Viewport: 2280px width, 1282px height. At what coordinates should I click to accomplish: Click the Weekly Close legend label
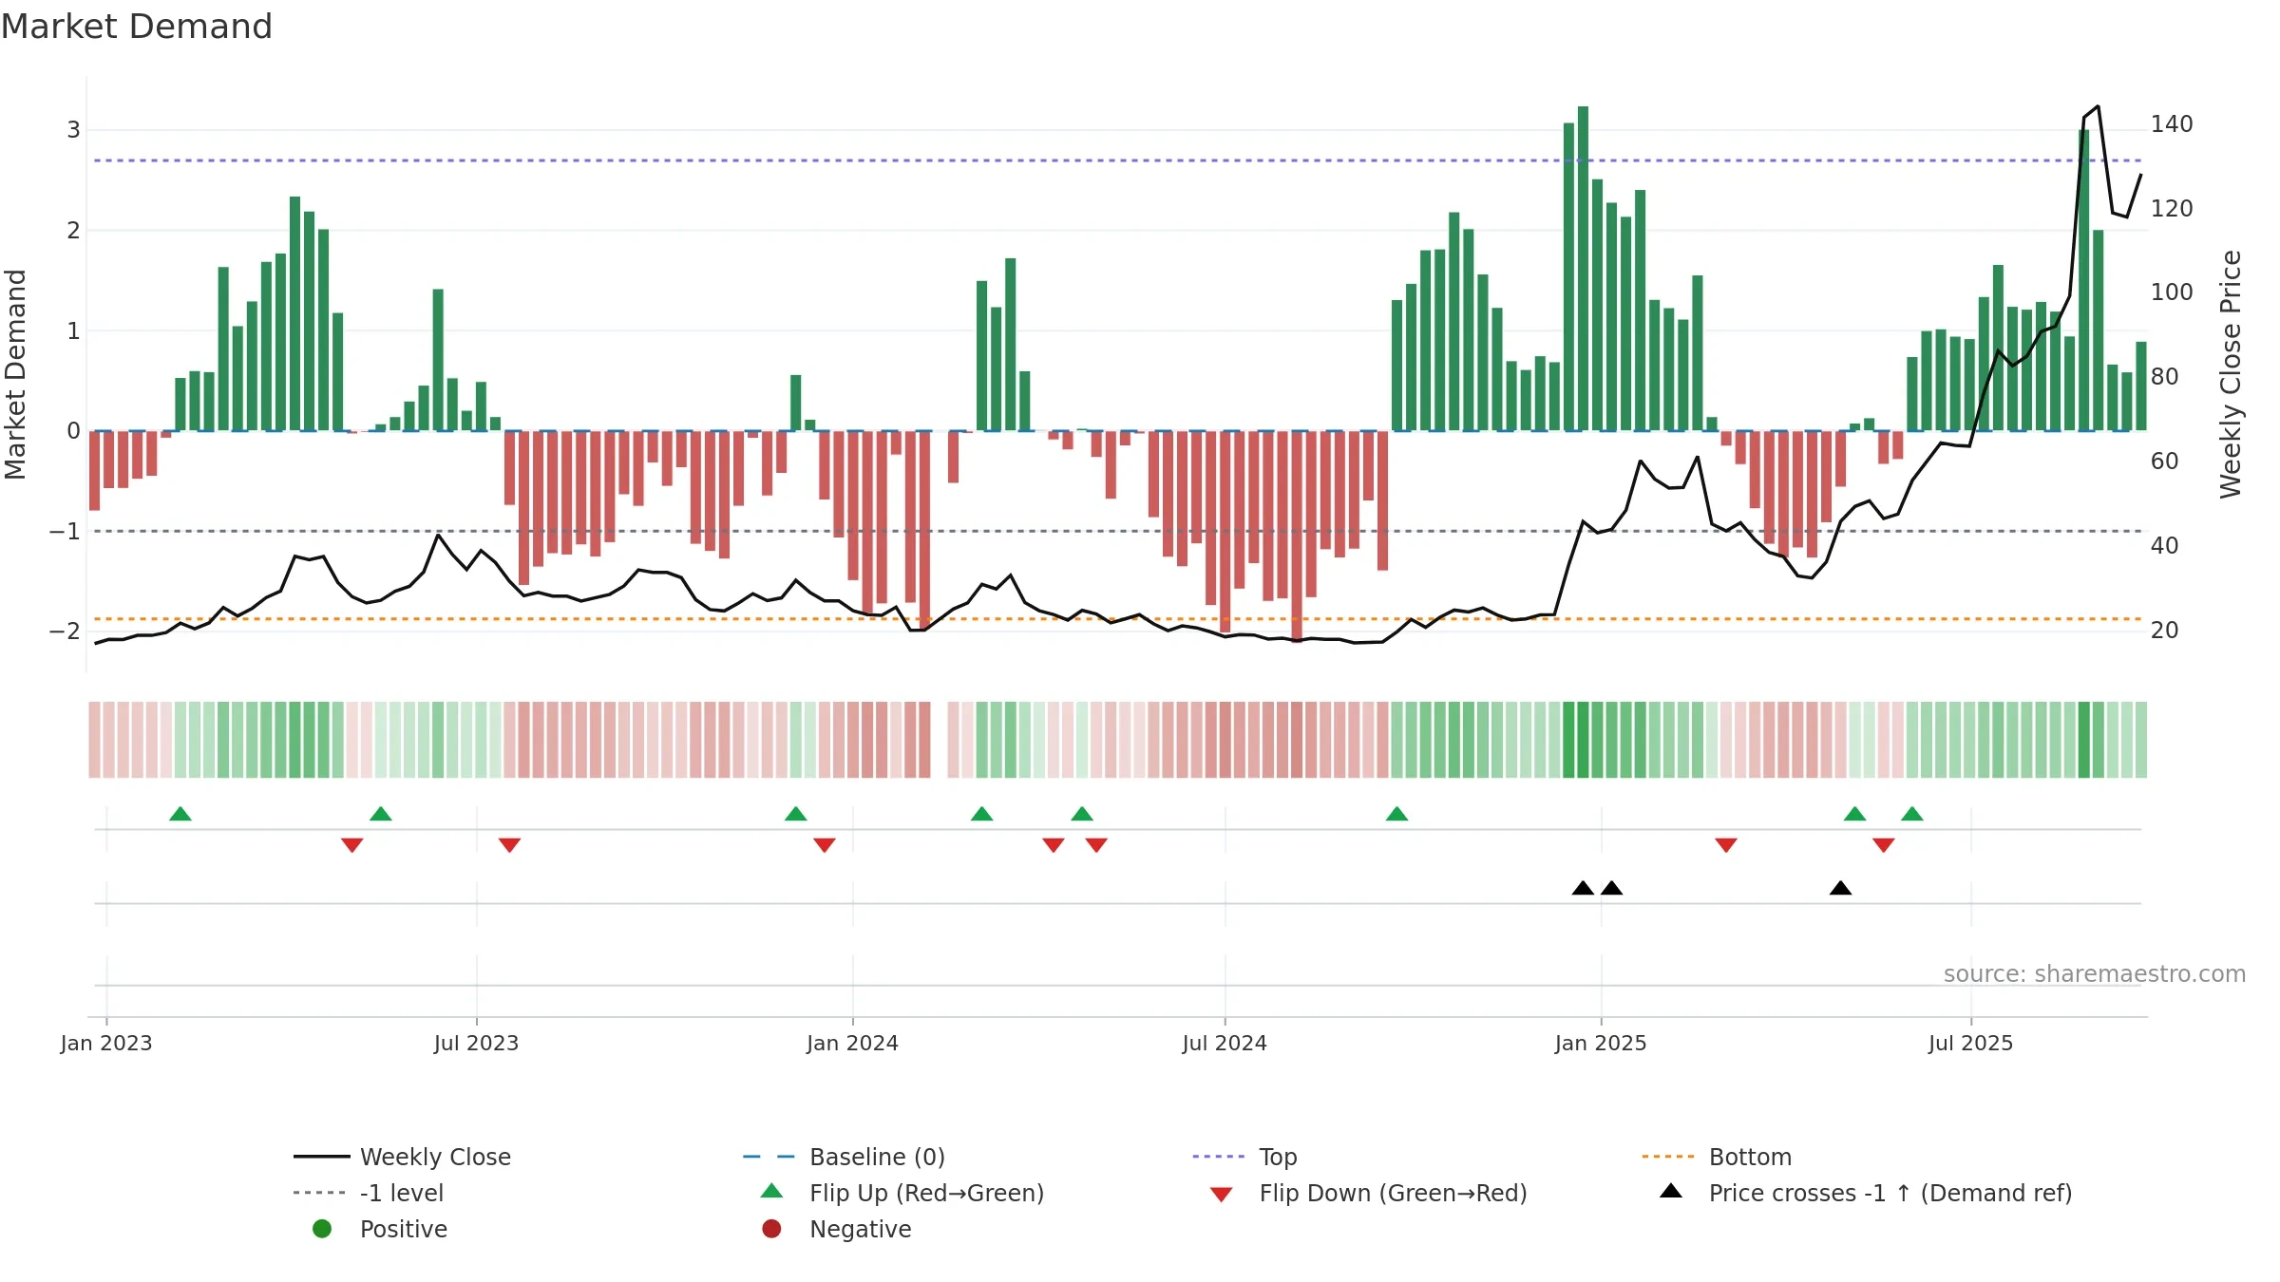click(x=435, y=1157)
